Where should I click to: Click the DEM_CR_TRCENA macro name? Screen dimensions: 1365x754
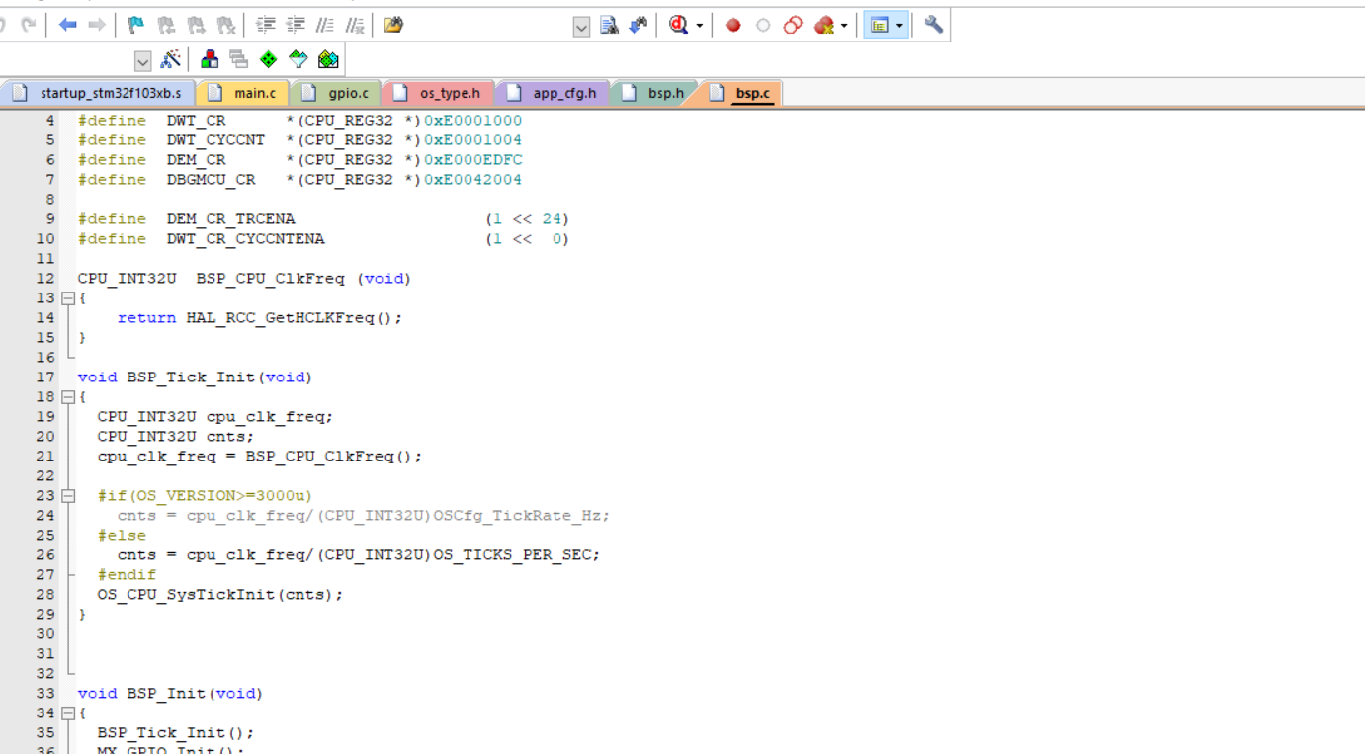(230, 218)
